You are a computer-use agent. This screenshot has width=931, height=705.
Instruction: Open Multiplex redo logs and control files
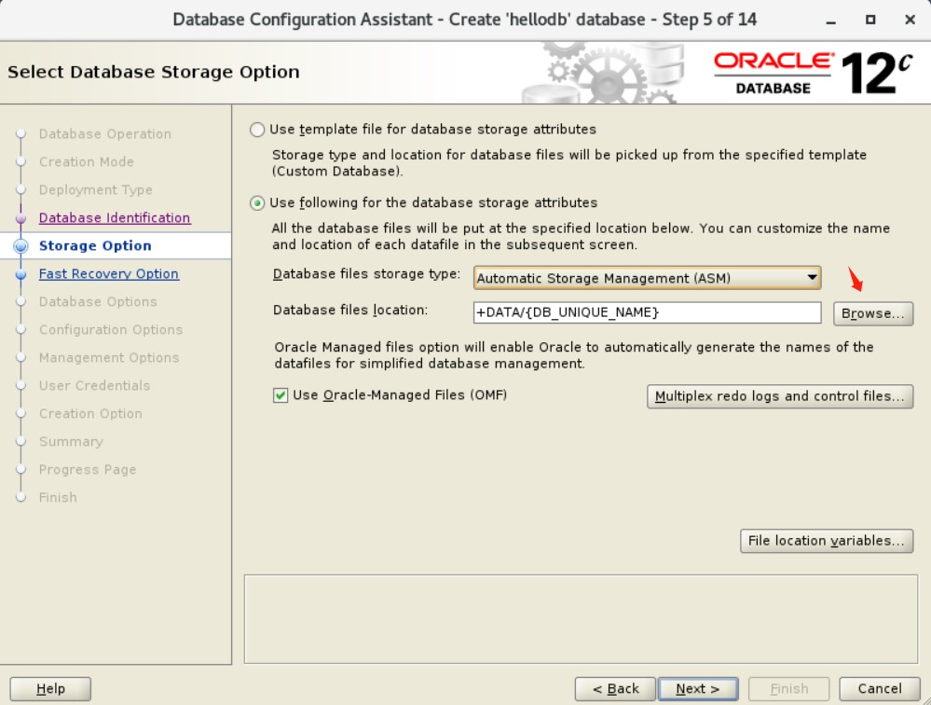tap(780, 396)
